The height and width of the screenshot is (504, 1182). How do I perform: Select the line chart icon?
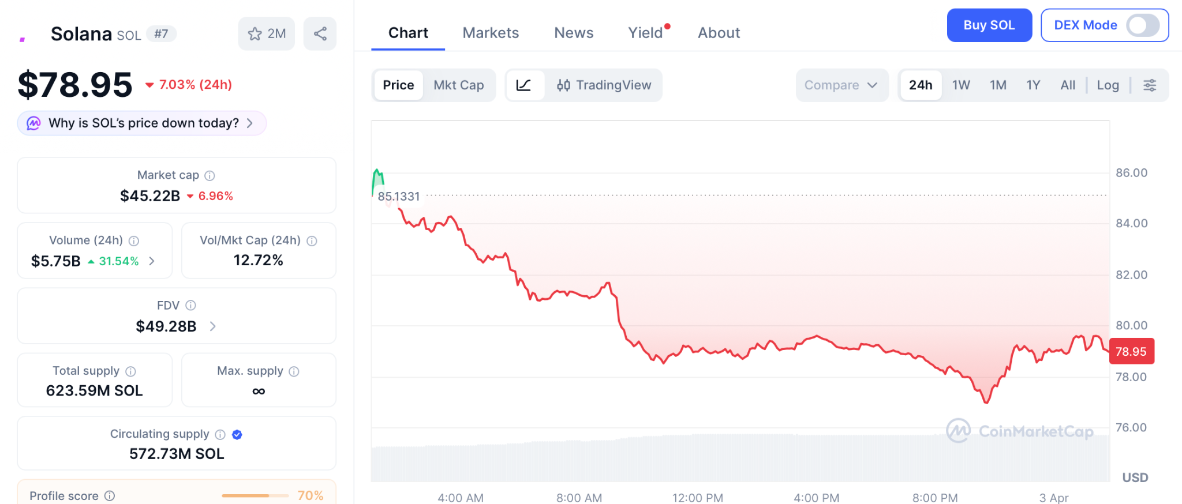coord(524,85)
